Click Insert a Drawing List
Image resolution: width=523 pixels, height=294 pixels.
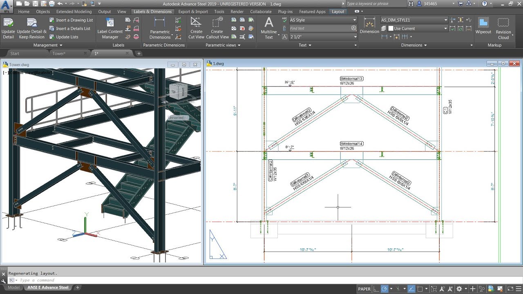(72, 20)
